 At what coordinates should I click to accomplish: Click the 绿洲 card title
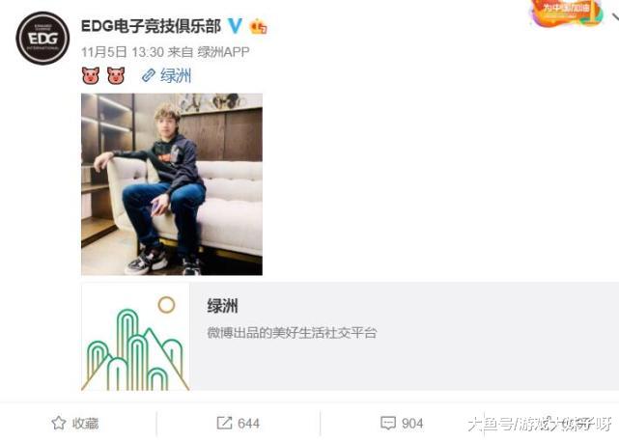click(223, 306)
